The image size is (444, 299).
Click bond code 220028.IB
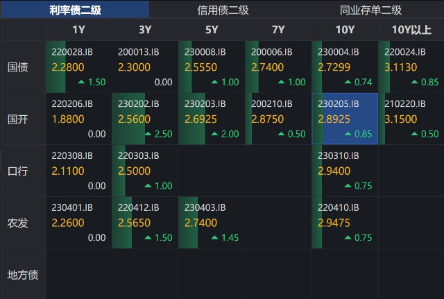click(x=72, y=51)
